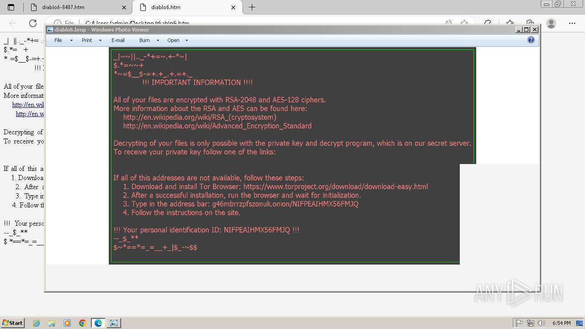This screenshot has height=329, width=585.
Task: Open the File menu in Photo Viewer
Action: click(58, 40)
